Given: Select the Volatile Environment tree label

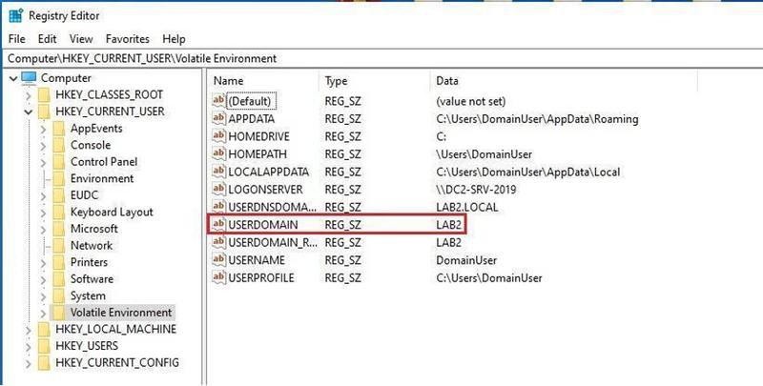Looking at the screenshot, I should (x=121, y=312).
